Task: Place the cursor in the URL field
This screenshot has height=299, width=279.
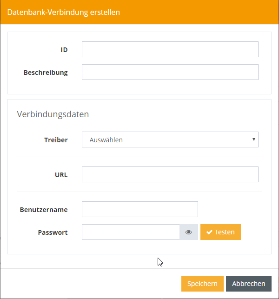Action: coord(170,174)
